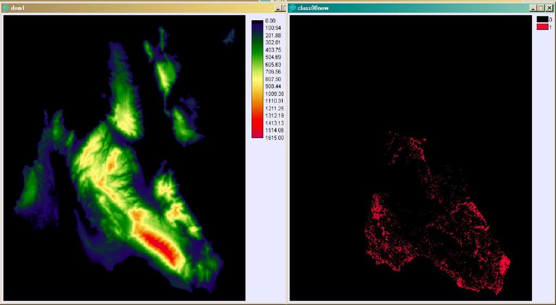Open the dem1 window system menu icon
This screenshot has height=305, width=556.
pyautogui.click(x=5, y=8)
